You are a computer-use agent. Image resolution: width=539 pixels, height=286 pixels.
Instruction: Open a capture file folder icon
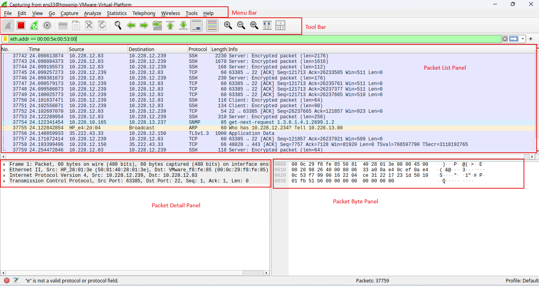click(63, 26)
